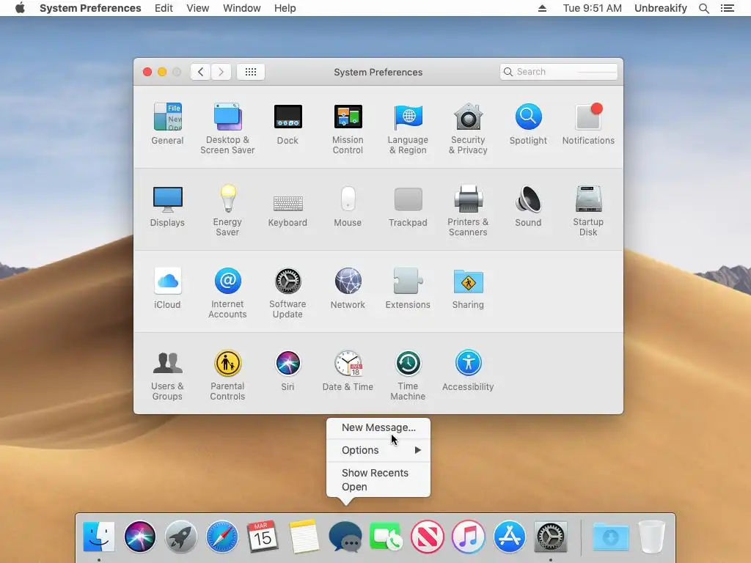The image size is (751, 563).
Task: Open Internet Accounts preferences
Action: pos(227,293)
